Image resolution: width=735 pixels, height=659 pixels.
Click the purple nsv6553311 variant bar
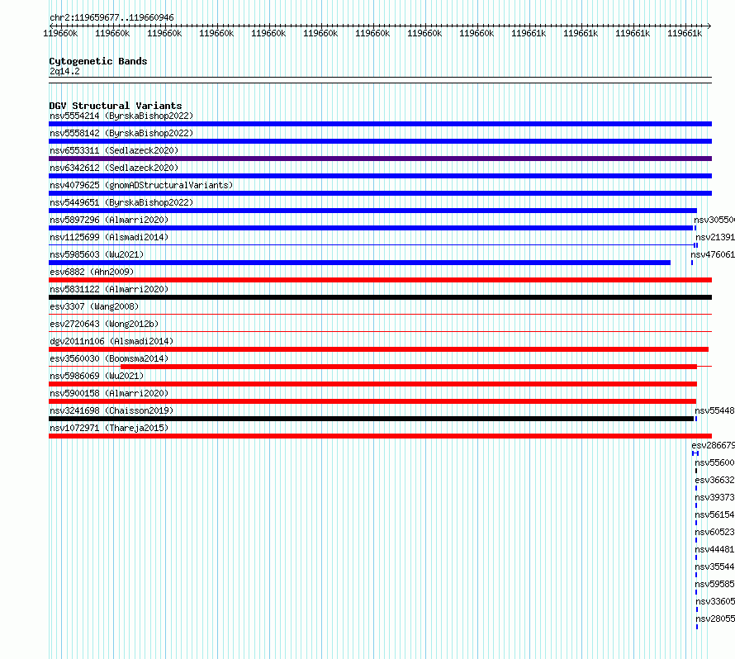380,159
